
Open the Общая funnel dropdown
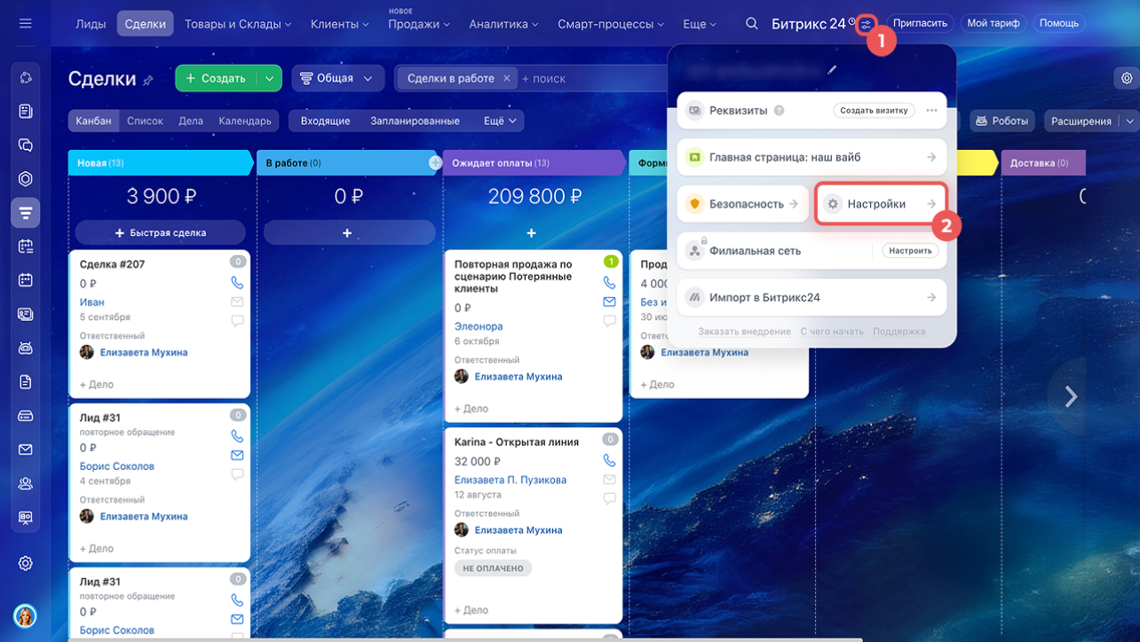click(337, 78)
